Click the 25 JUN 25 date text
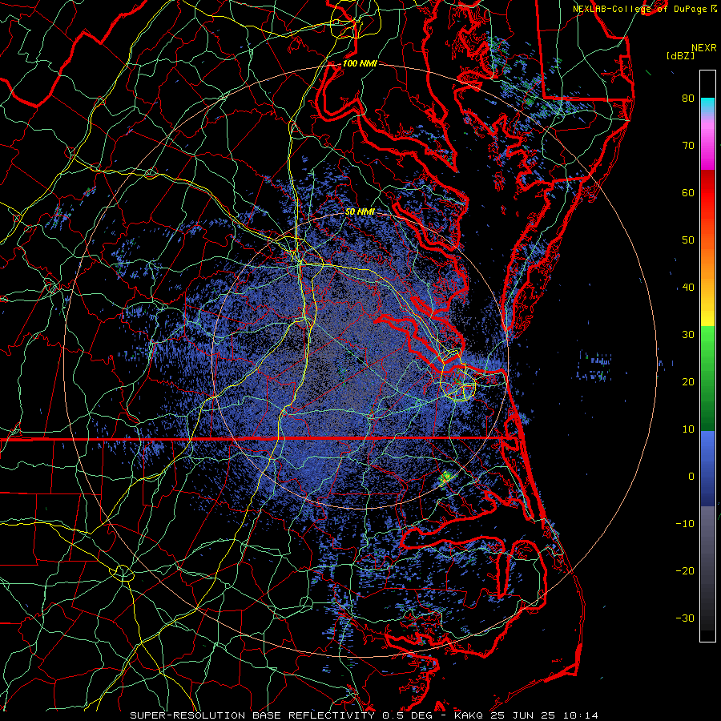Image resolution: width=721 pixels, height=721 pixels. [523, 715]
